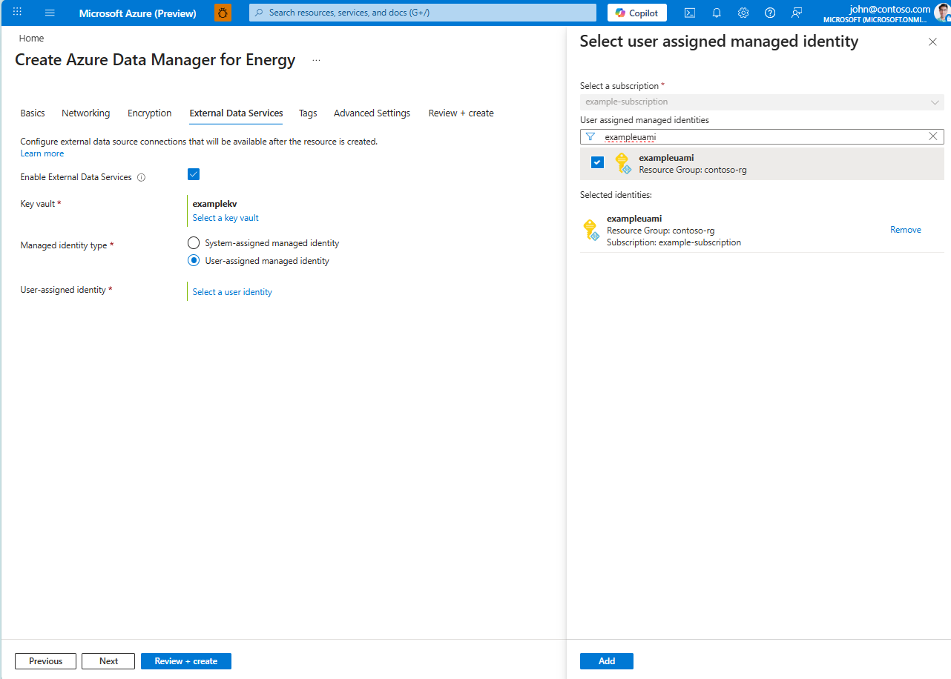Open the Notifications bell icon

coord(717,13)
